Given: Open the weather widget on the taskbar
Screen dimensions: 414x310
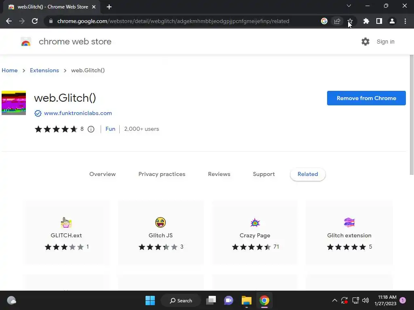Looking at the screenshot, I should pyautogui.click(x=11, y=300).
